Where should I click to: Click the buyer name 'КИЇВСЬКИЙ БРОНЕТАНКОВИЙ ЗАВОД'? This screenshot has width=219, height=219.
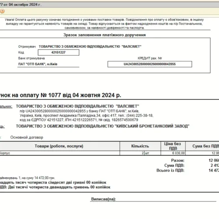pos(152,126)
